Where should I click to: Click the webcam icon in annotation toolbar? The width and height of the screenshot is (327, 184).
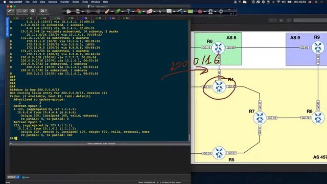211,11
